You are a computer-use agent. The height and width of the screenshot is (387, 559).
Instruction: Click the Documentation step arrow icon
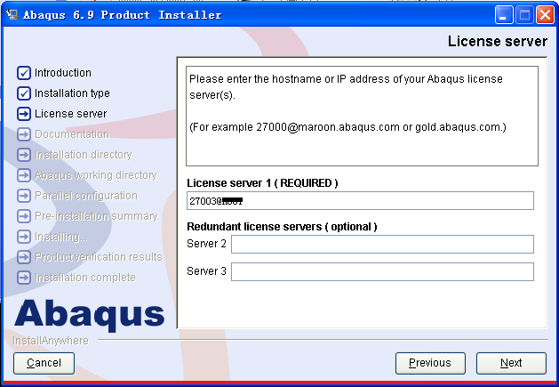coord(24,134)
